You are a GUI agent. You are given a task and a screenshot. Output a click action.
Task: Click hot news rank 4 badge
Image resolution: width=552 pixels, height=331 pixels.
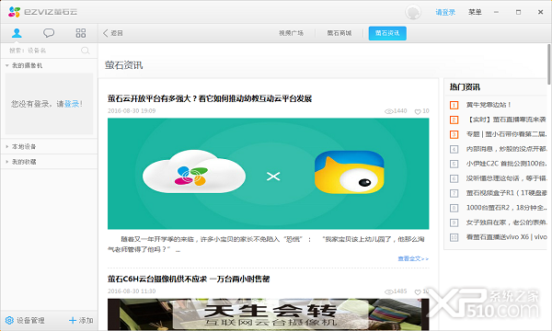454,149
